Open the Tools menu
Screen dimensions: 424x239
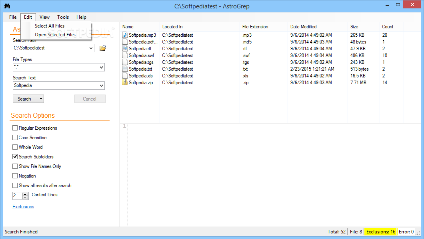(63, 17)
